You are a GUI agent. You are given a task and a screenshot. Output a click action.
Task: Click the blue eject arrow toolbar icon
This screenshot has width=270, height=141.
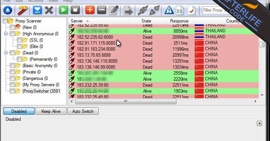tap(8, 10)
